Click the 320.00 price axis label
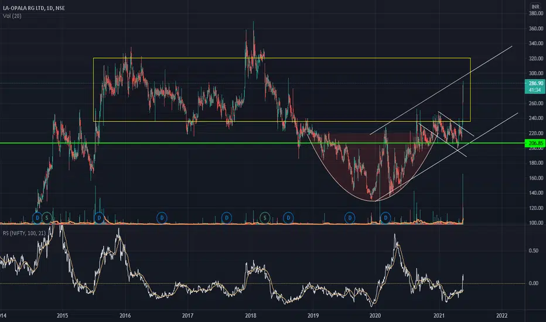Image resolution: width=546 pixels, height=322 pixels. point(536,59)
